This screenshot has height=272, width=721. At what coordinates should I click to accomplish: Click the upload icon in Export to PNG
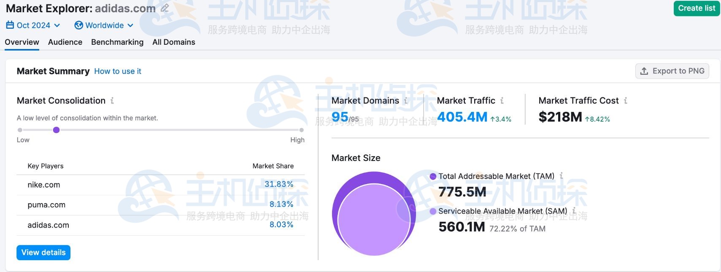click(644, 71)
